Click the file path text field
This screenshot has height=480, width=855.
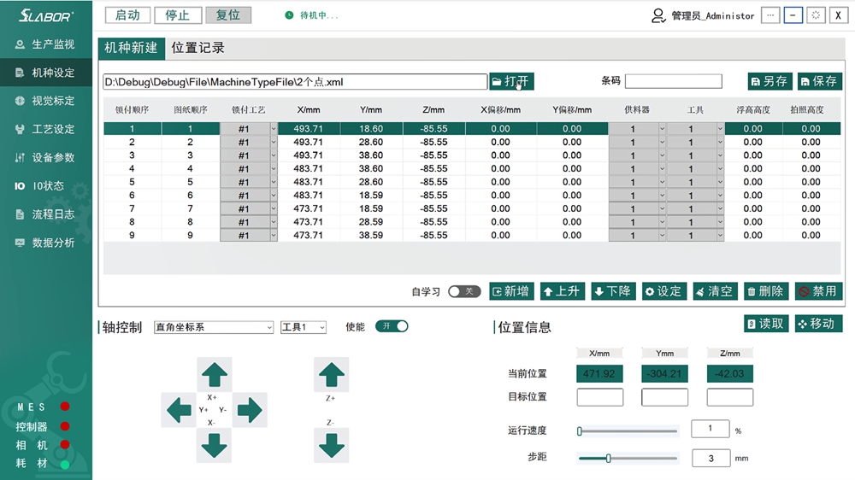(x=294, y=82)
